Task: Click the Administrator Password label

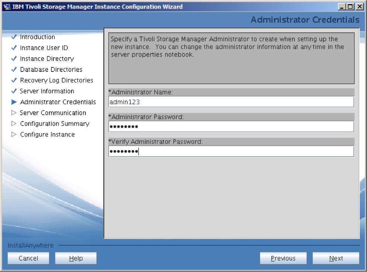Action: click(x=146, y=117)
